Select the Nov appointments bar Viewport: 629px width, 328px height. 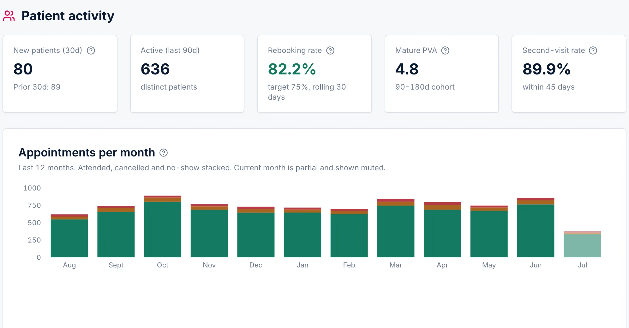[x=209, y=231]
